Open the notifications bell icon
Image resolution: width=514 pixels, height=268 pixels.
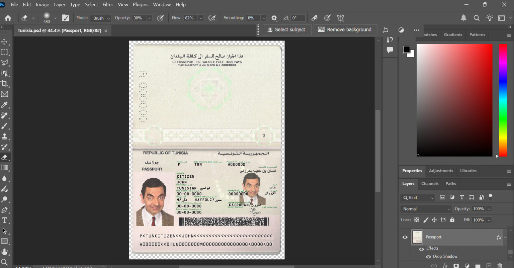click(x=463, y=18)
